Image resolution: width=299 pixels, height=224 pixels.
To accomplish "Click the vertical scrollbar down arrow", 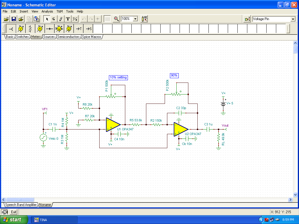I will click(x=295, y=195).
